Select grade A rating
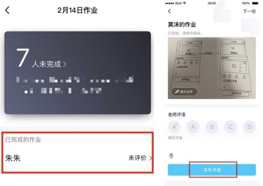The height and width of the screenshot is (186, 263). click(x=193, y=127)
